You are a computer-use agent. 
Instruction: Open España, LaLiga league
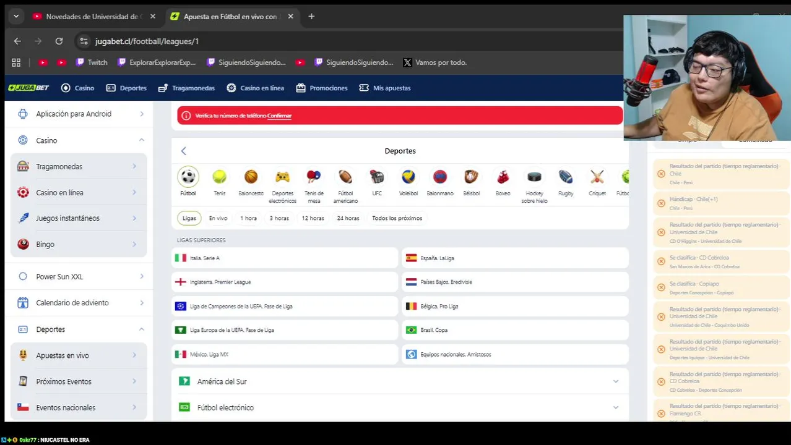click(x=515, y=258)
